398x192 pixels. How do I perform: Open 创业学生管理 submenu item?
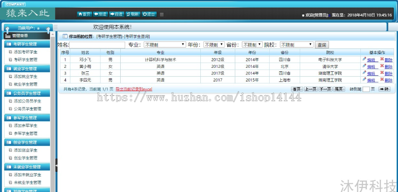coord(26,158)
